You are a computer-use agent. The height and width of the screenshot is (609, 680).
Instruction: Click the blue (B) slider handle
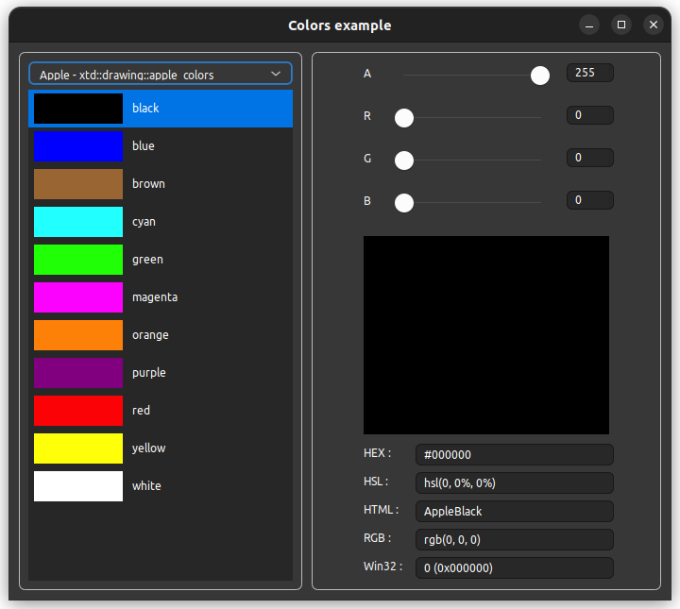coord(404,203)
